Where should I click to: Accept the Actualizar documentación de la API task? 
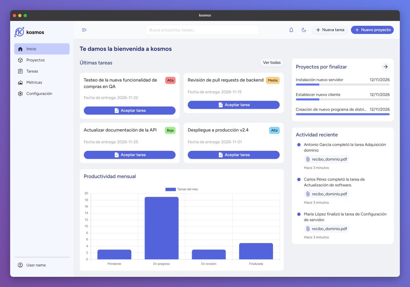[x=129, y=155]
